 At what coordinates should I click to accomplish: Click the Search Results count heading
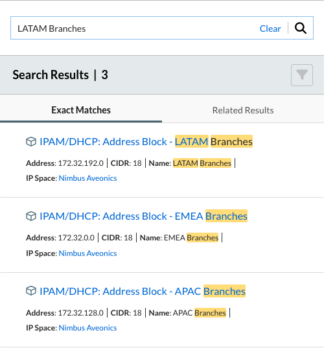60,75
